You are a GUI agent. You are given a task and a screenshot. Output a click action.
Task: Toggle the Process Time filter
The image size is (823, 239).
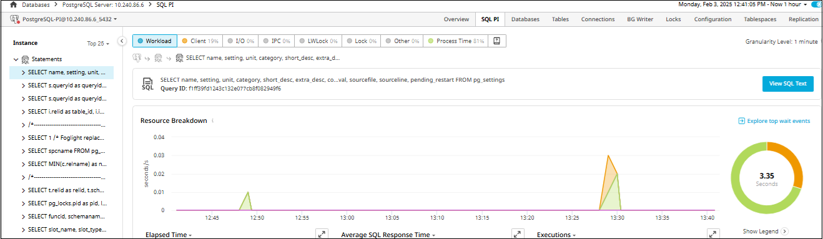[x=455, y=41]
